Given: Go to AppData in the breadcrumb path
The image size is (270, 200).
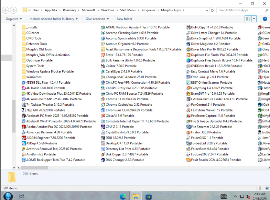Looking at the screenshot, I should (x=51, y=10).
